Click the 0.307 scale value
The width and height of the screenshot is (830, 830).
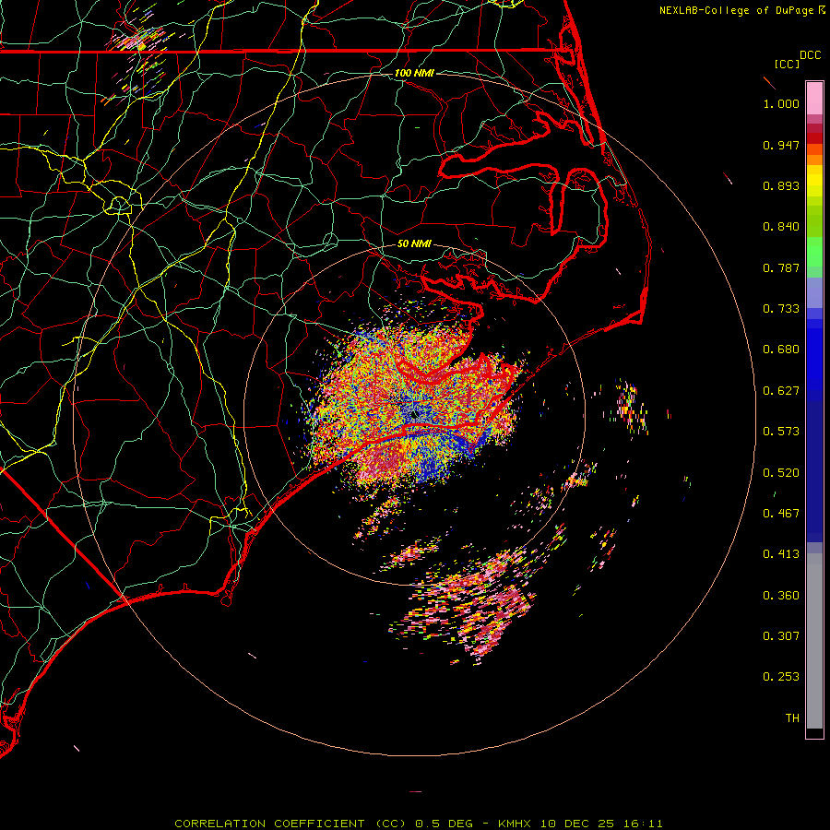click(x=781, y=636)
